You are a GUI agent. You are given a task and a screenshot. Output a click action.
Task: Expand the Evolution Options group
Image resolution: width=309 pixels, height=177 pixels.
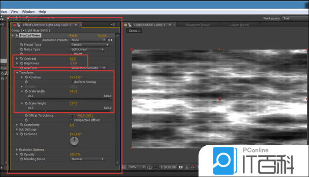pos(17,150)
